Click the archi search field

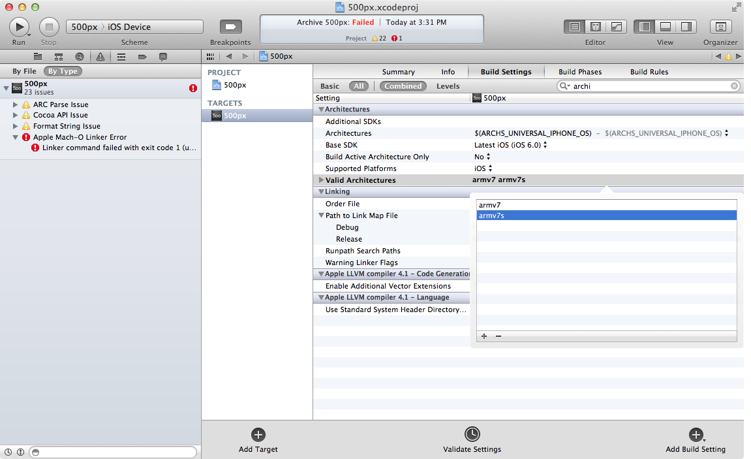click(x=649, y=86)
